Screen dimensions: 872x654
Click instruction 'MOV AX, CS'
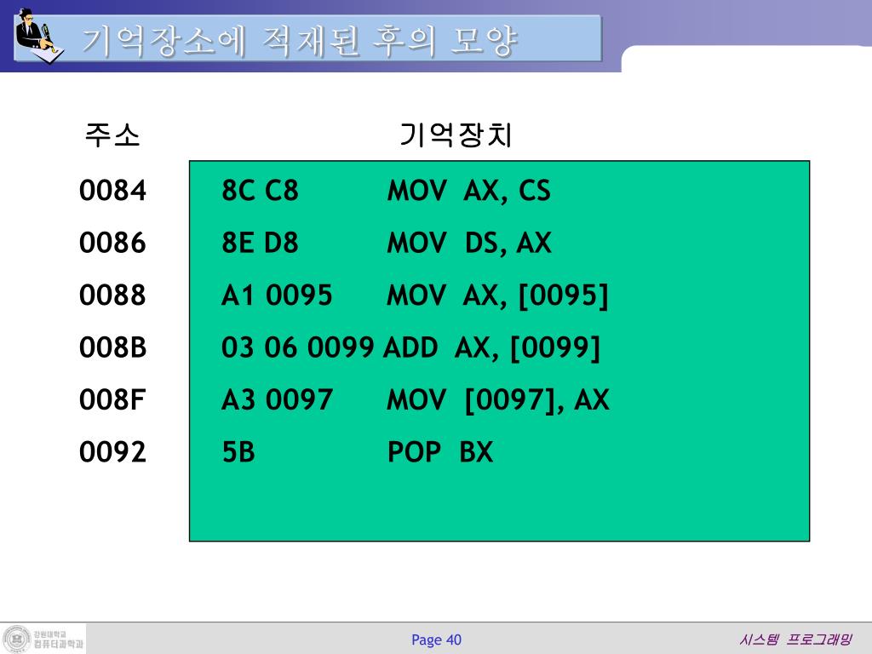pos(469,191)
